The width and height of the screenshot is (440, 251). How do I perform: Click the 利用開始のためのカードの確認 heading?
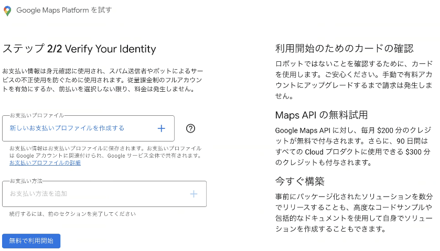345,49
